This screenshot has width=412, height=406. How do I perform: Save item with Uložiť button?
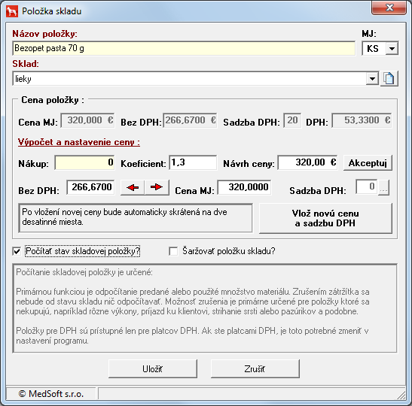[153, 368]
